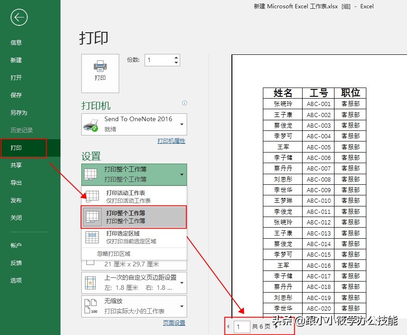This screenshot has height=335, width=407.
Task: Open the 打开 (Open) menu
Action: [16, 78]
